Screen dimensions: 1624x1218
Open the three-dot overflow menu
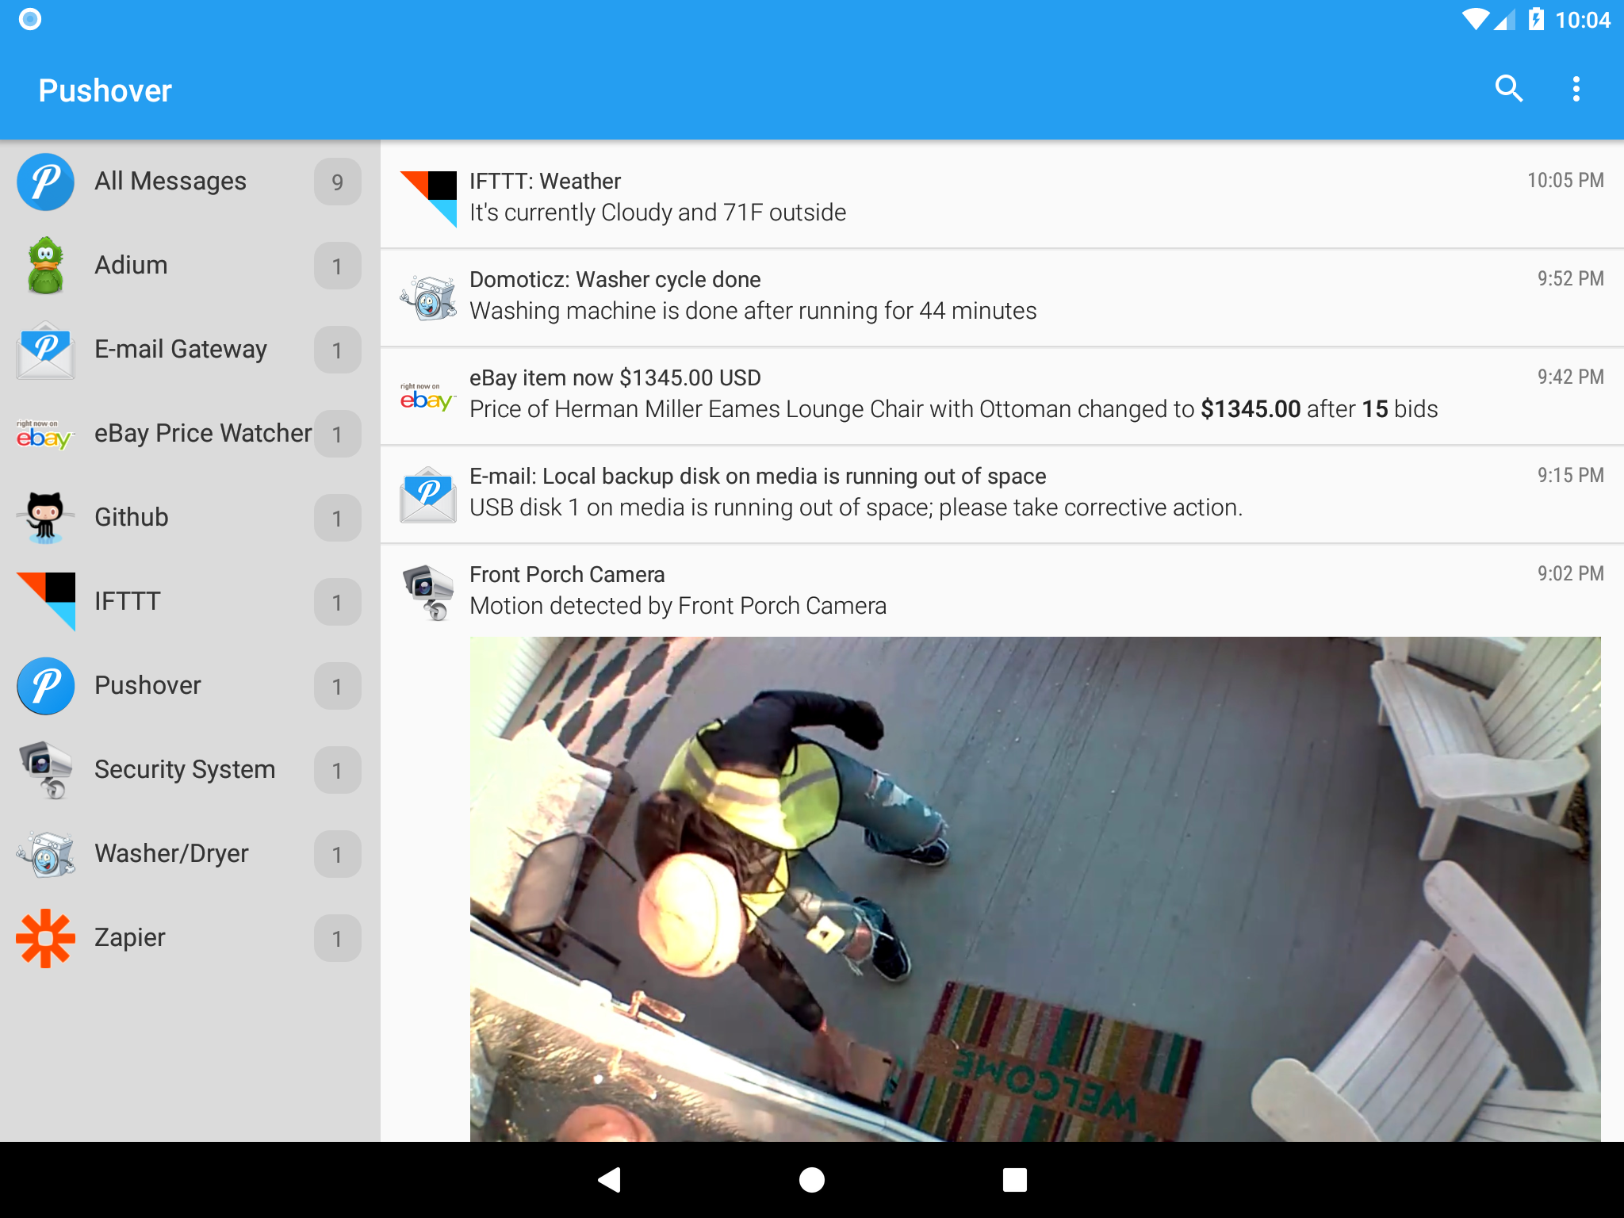click(1576, 89)
